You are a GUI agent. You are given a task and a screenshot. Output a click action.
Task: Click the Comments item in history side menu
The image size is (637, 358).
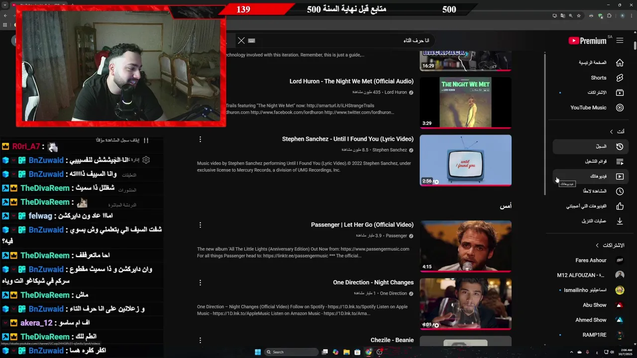tap(129, 175)
